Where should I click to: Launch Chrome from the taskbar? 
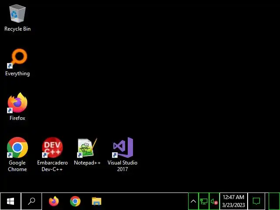[x=75, y=201]
